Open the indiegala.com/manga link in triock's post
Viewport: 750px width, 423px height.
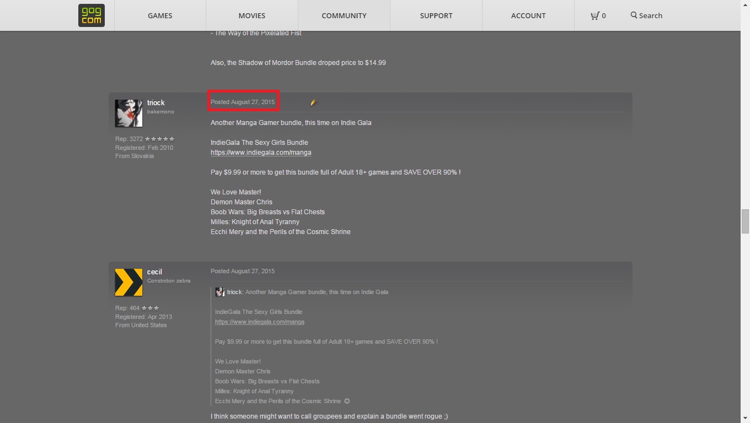point(261,153)
